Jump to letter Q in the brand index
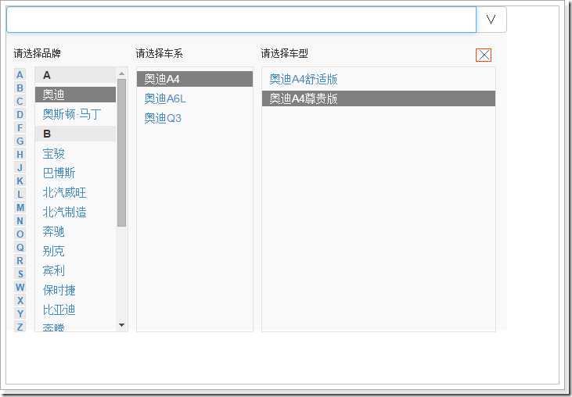 (20, 247)
